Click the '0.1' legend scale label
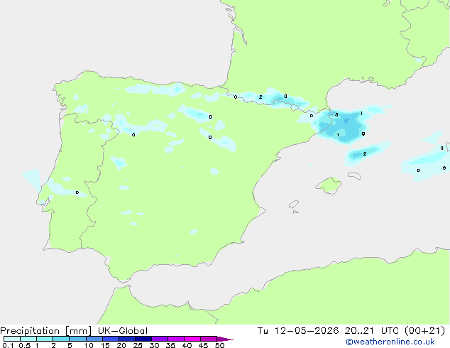450x348 pixels. pos(8,345)
